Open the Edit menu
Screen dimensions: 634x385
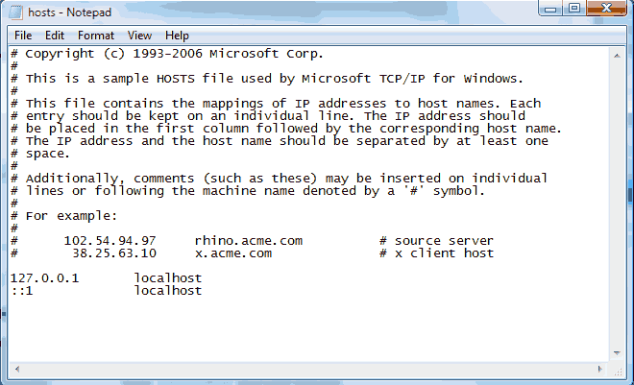55,36
